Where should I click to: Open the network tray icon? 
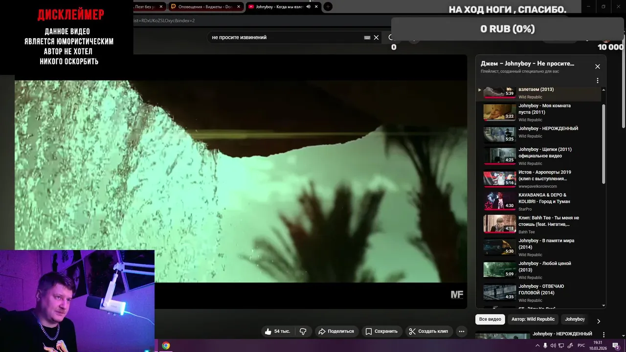pyautogui.click(x=561, y=346)
